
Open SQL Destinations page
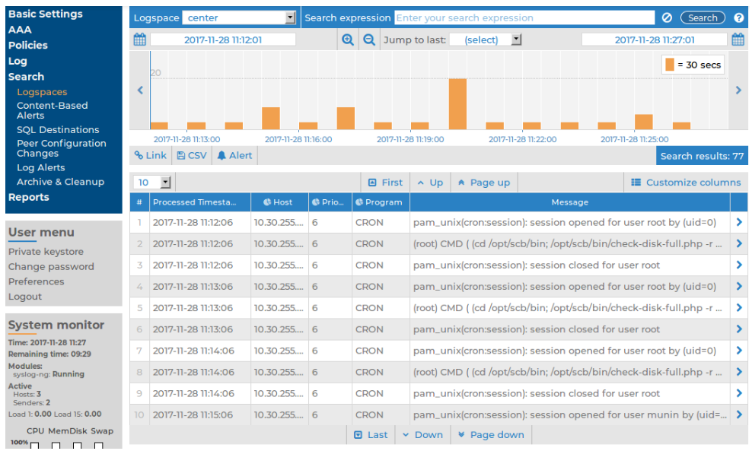point(58,129)
